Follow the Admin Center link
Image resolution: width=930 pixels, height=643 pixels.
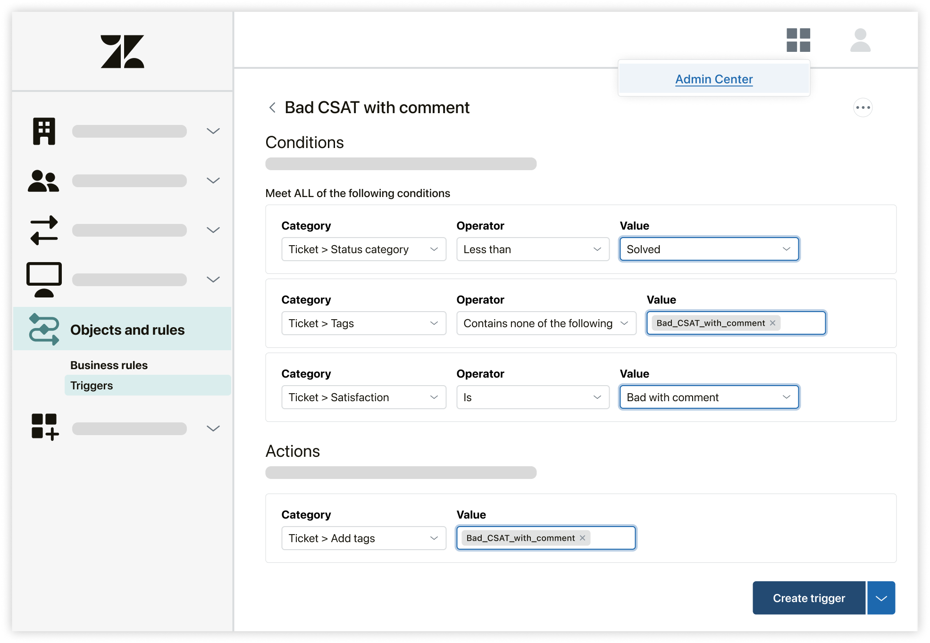click(x=713, y=79)
